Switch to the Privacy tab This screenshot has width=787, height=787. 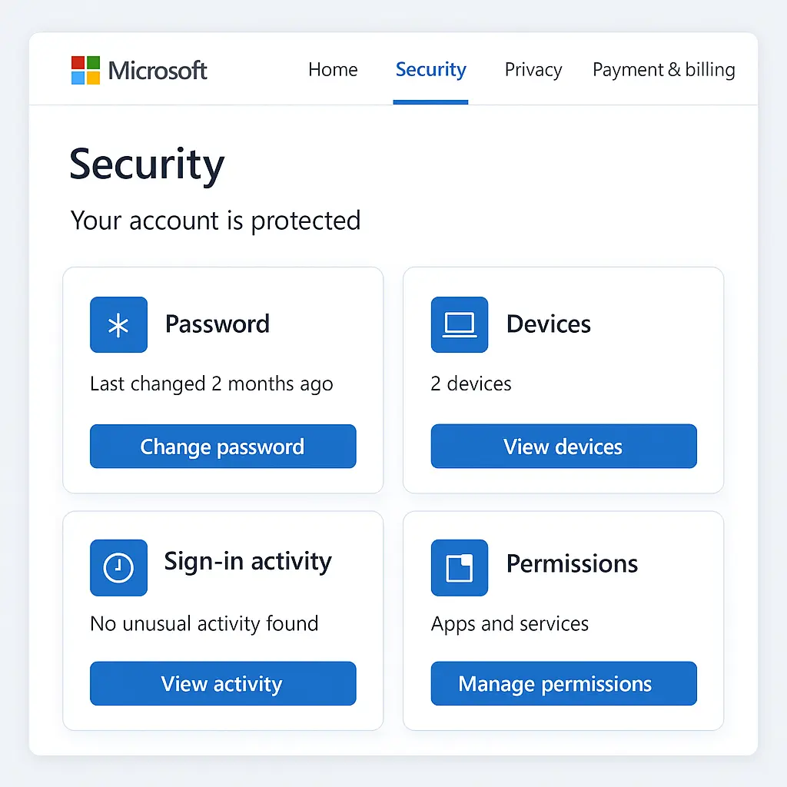point(533,70)
